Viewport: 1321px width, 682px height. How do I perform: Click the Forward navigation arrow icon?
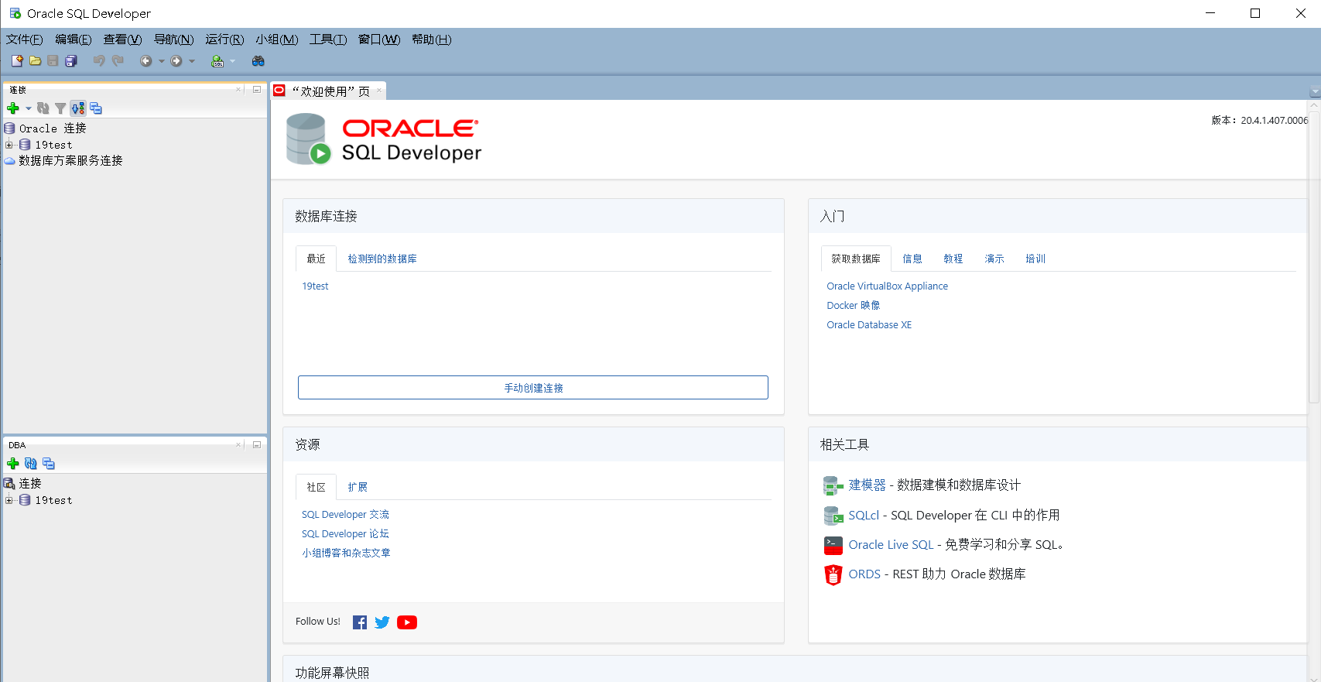click(x=176, y=61)
